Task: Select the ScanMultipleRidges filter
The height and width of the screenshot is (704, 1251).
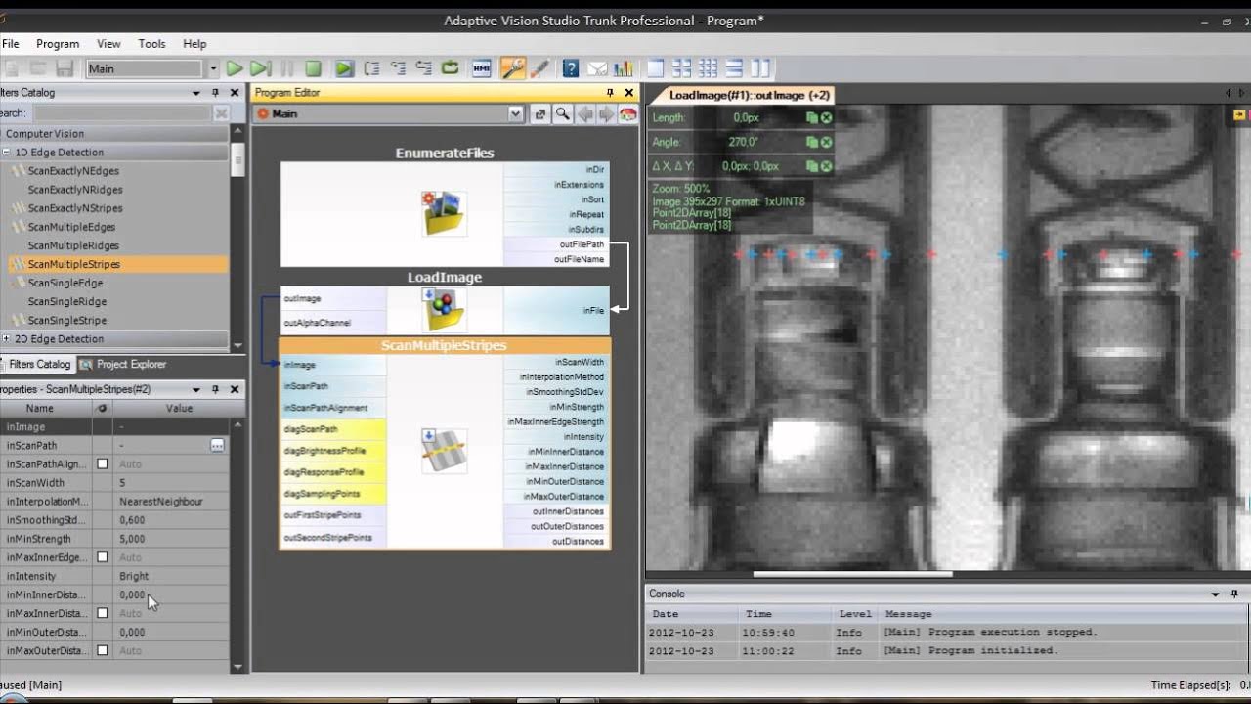Action: point(73,245)
